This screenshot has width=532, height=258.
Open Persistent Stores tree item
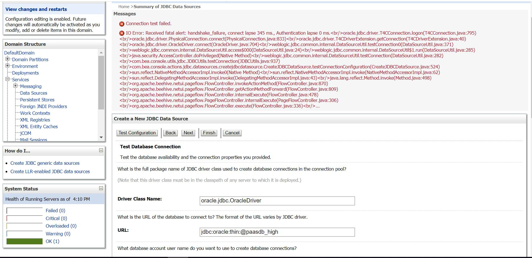[37, 100]
